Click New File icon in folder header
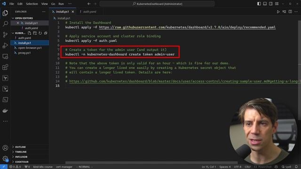This screenshot has height=169, width=301. point(29,33)
